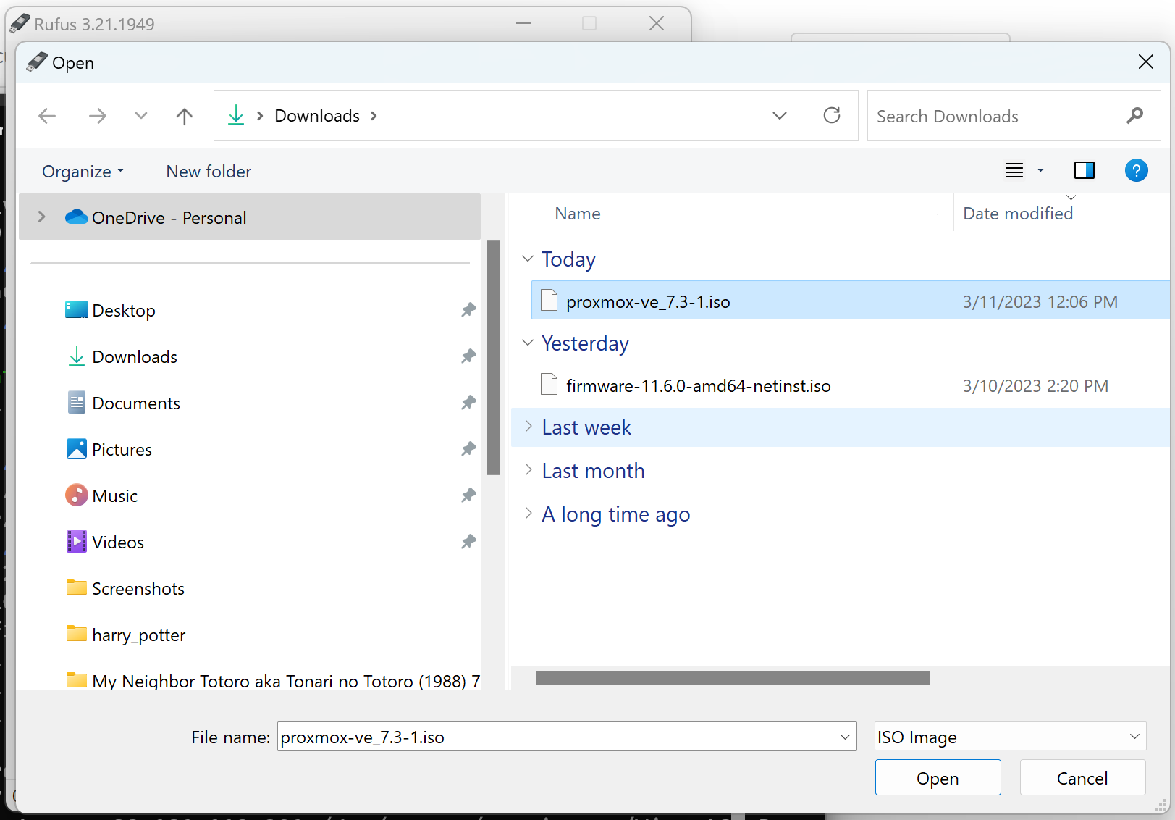The width and height of the screenshot is (1175, 820).
Task: Collapse the Today group
Action: click(528, 259)
